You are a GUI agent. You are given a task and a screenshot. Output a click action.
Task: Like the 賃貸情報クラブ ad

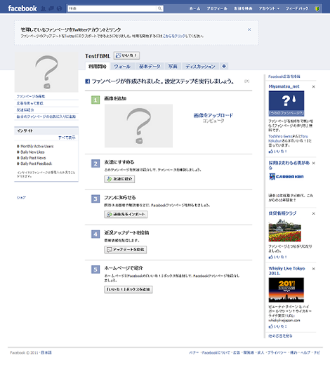[x=277, y=257]
